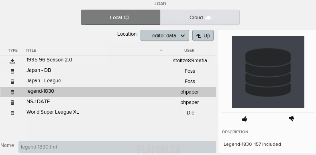Click the Name input field
The width and height of the screenshot is (316, 155).
point(117,147)
